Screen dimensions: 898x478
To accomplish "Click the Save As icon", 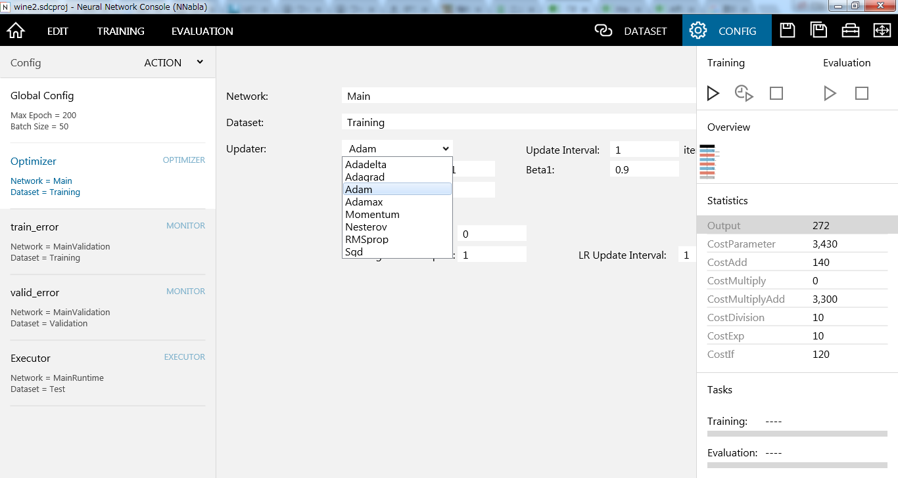I will [x=818, y=31].
